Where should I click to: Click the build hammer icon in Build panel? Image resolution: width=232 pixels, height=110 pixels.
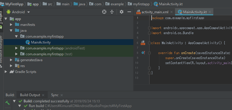(x=7, y=103)
